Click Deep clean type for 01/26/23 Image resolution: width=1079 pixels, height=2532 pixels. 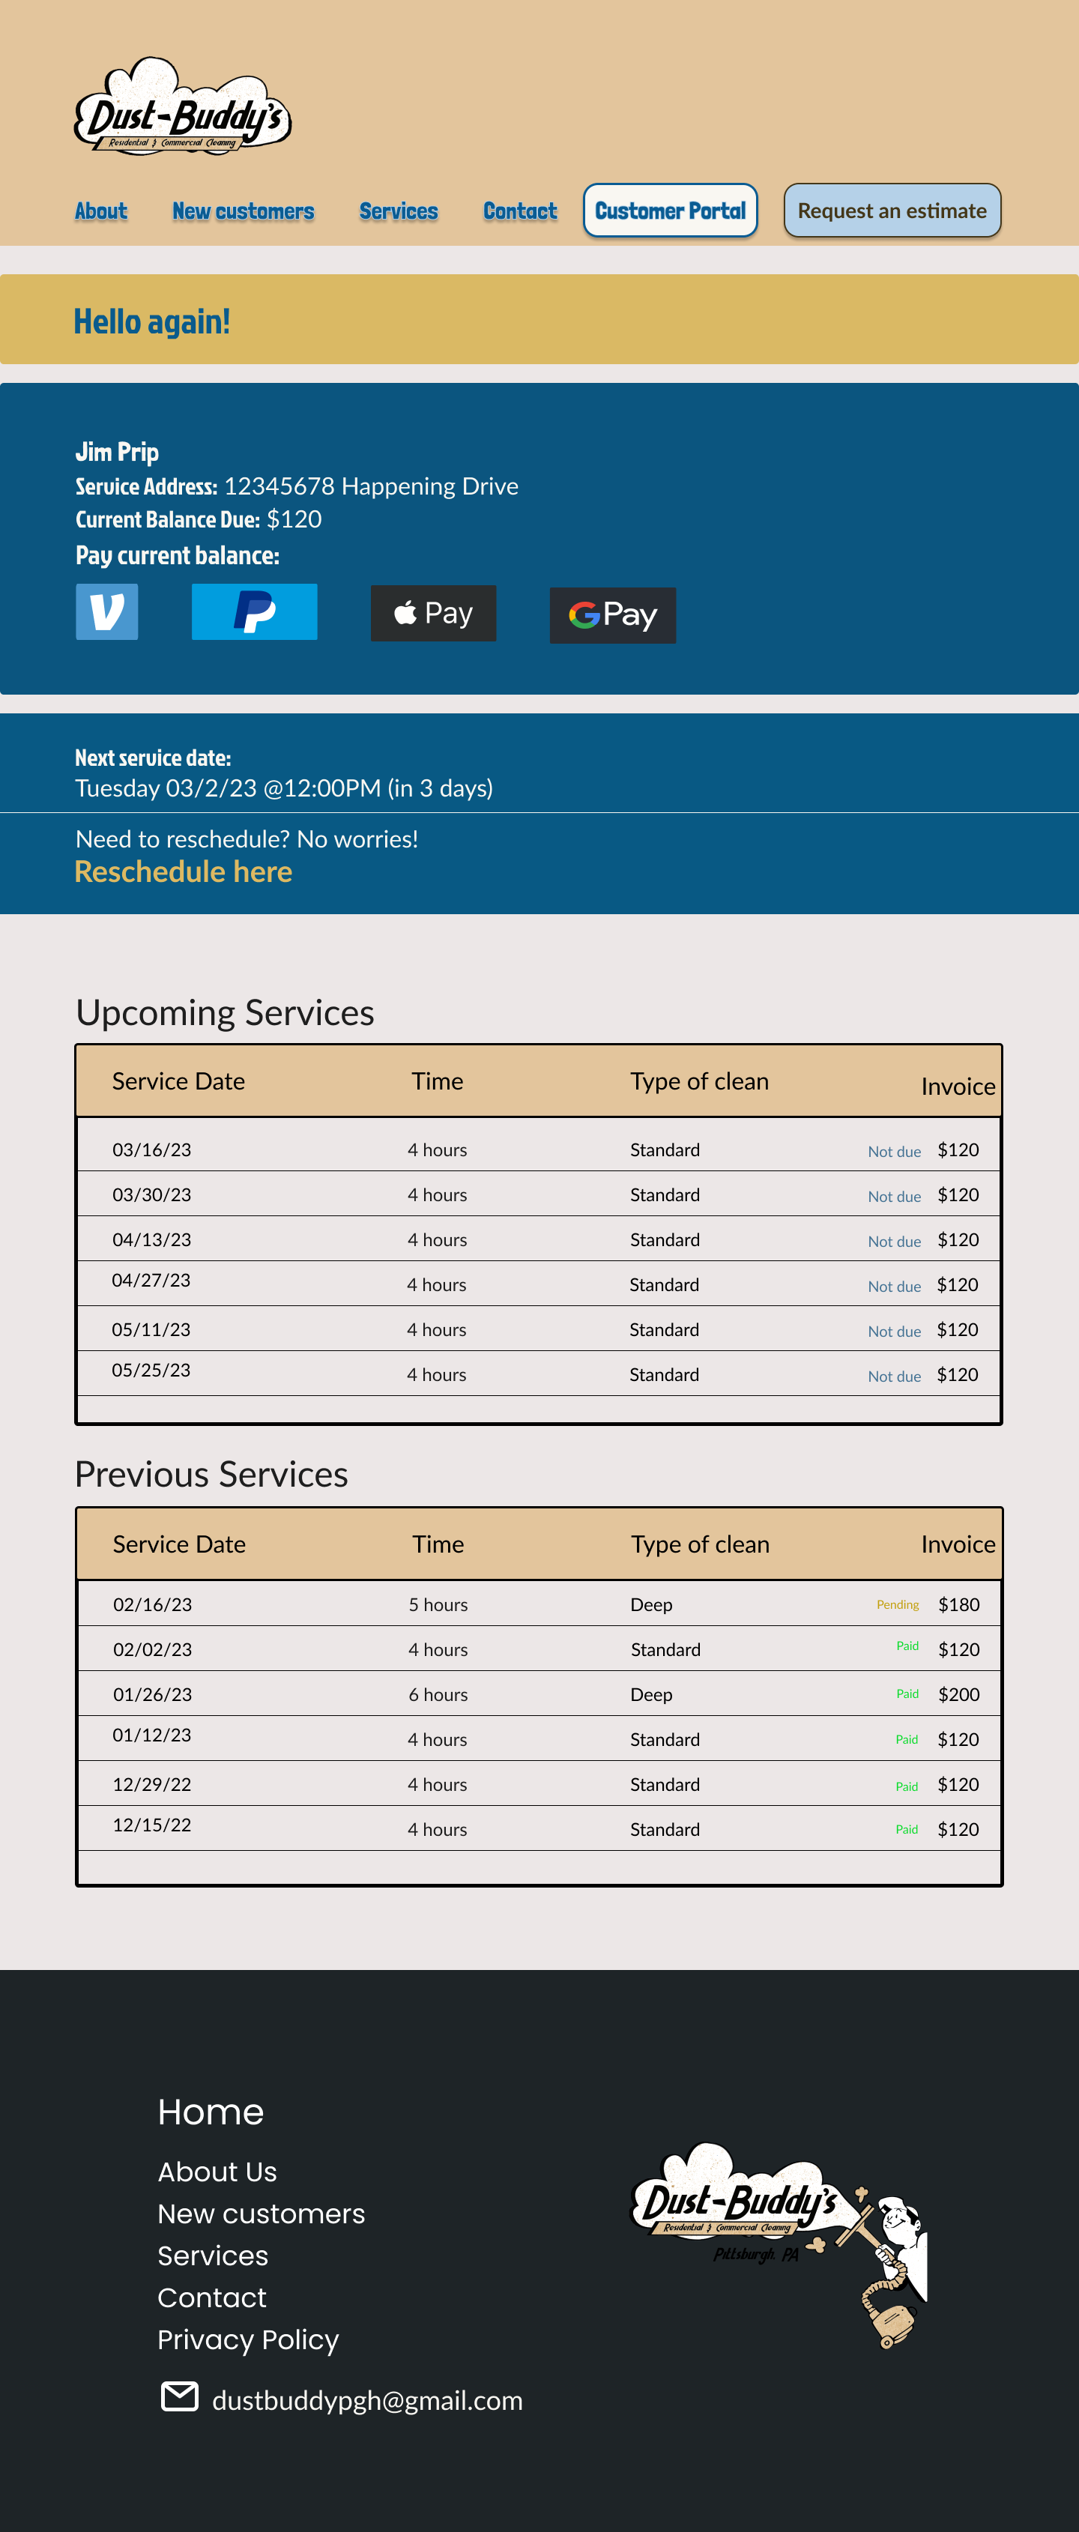[652, 1696]
